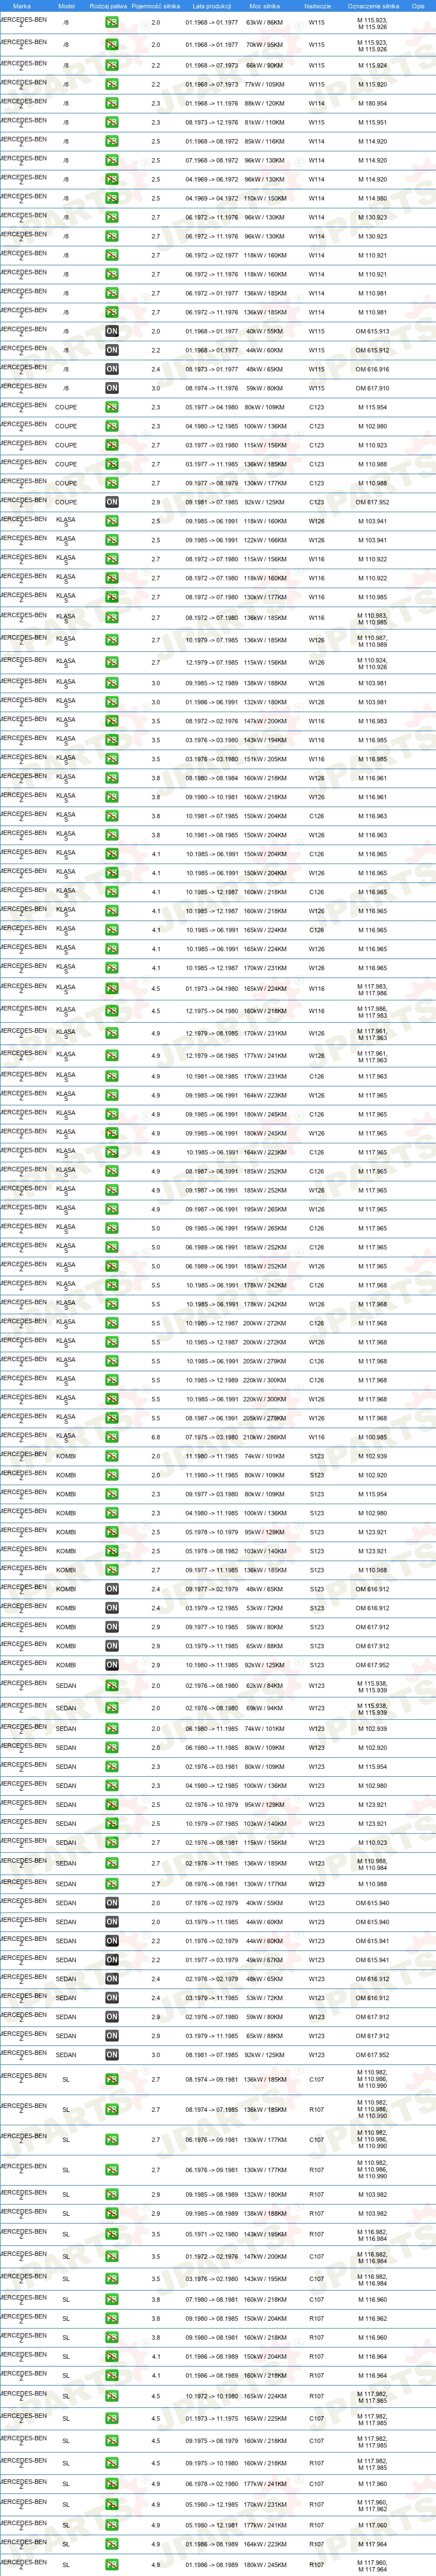
Task: Click petrol icon in SEDAN 62kW / 84KM row
Action: [112, 1687]
